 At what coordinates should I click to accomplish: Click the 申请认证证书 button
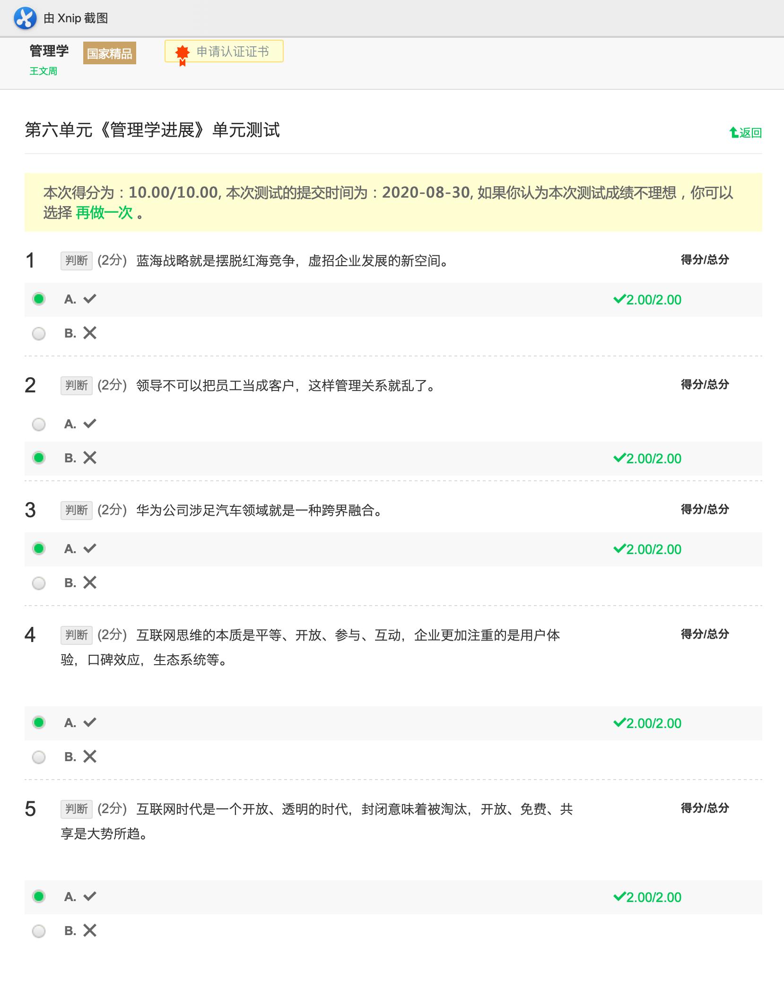click(x=224, y=52)
